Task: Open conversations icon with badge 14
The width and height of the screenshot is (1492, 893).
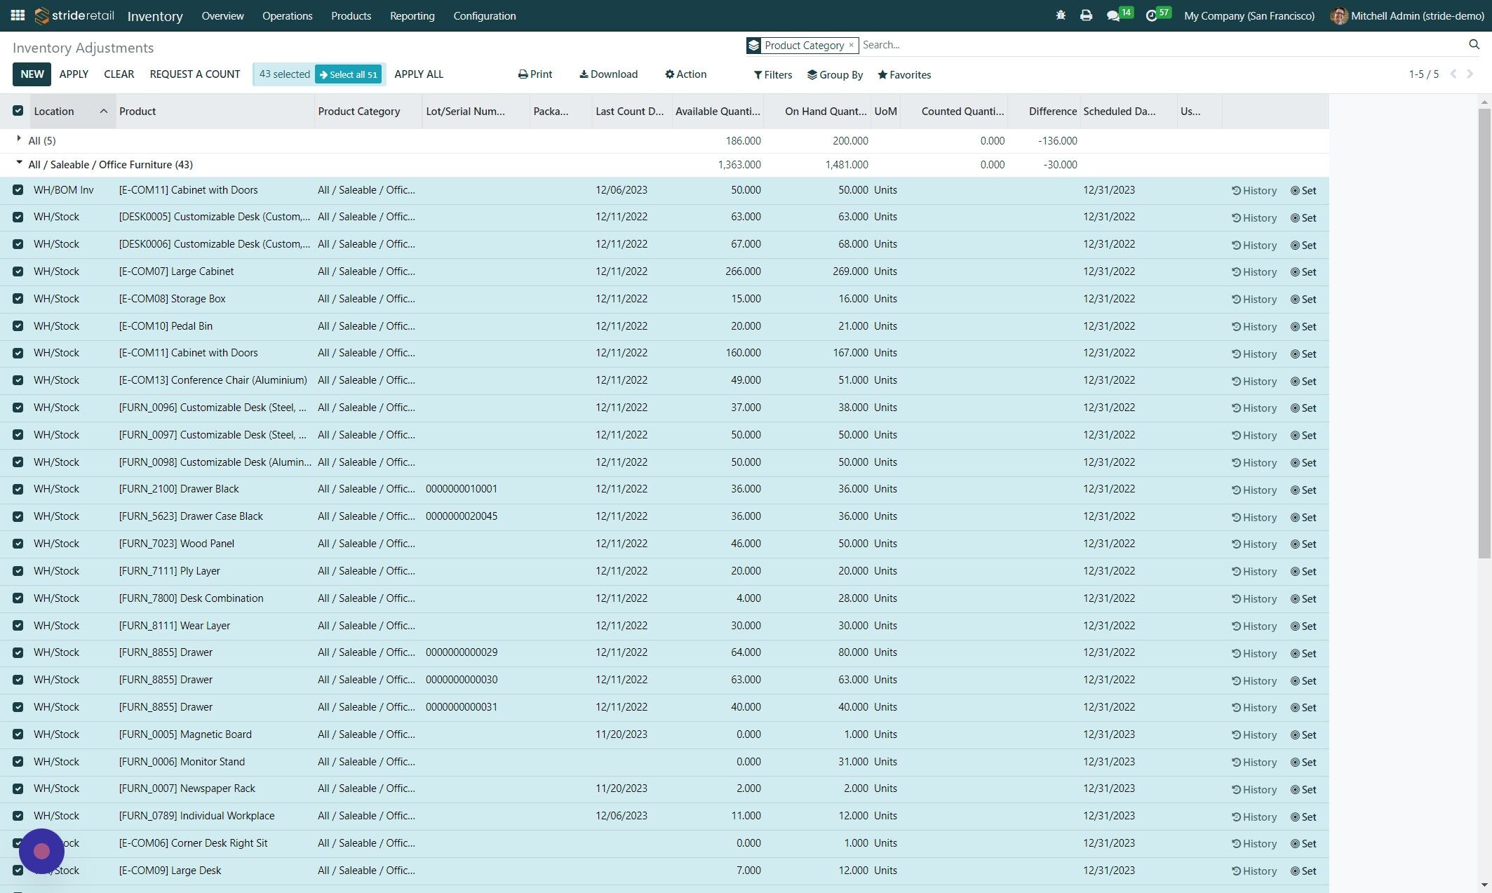Action: 1113,15
